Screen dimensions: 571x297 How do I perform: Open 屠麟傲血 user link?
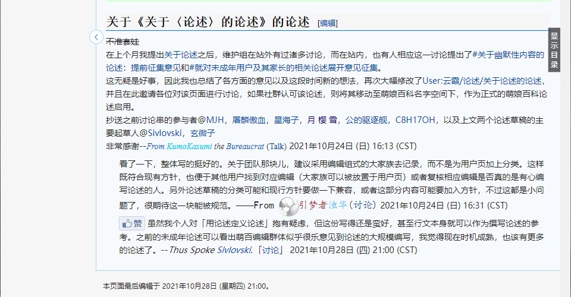[250, 120]
